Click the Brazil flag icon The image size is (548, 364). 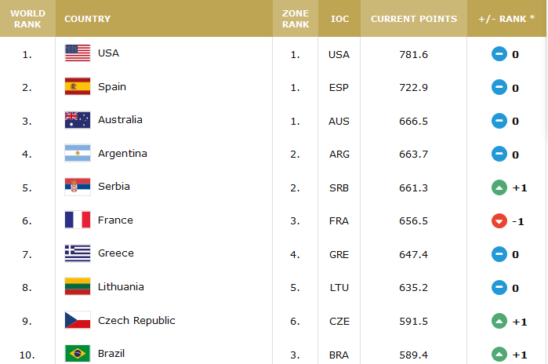tap(77, 354)
